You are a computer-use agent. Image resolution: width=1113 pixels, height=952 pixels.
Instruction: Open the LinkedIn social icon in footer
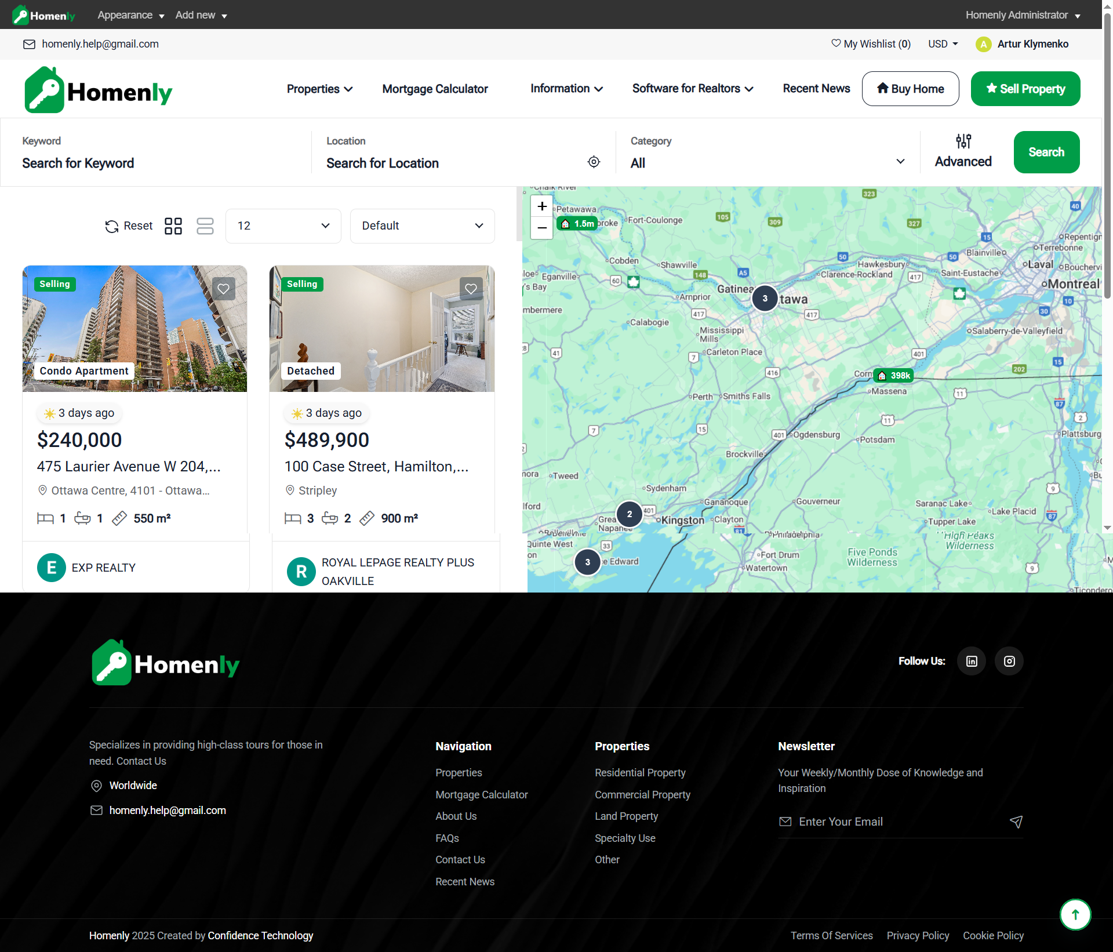coord(972,661)
